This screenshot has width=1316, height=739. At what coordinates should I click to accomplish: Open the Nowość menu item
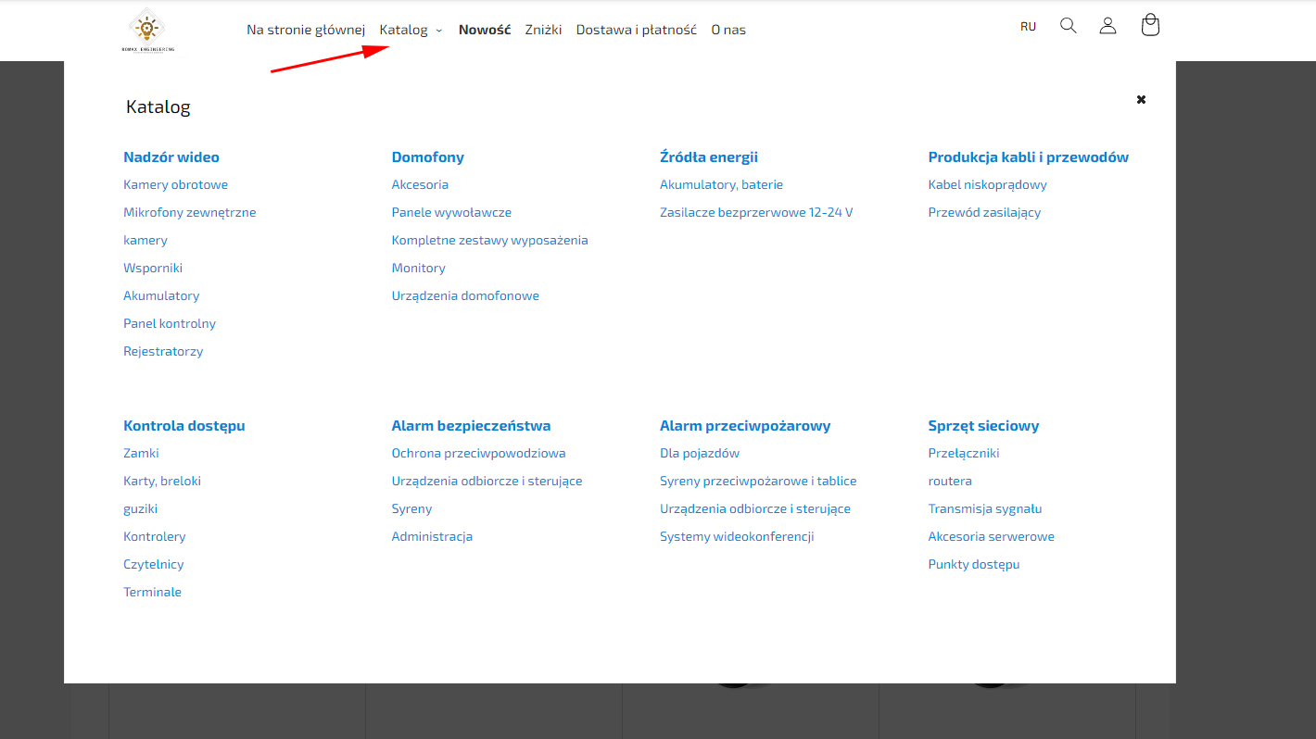coord(485,30)
